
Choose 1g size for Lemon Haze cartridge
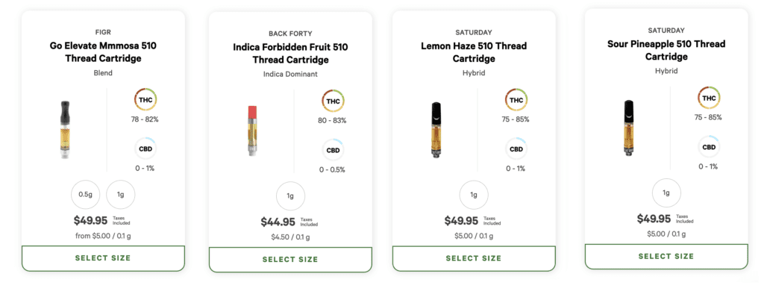[473, 196]
